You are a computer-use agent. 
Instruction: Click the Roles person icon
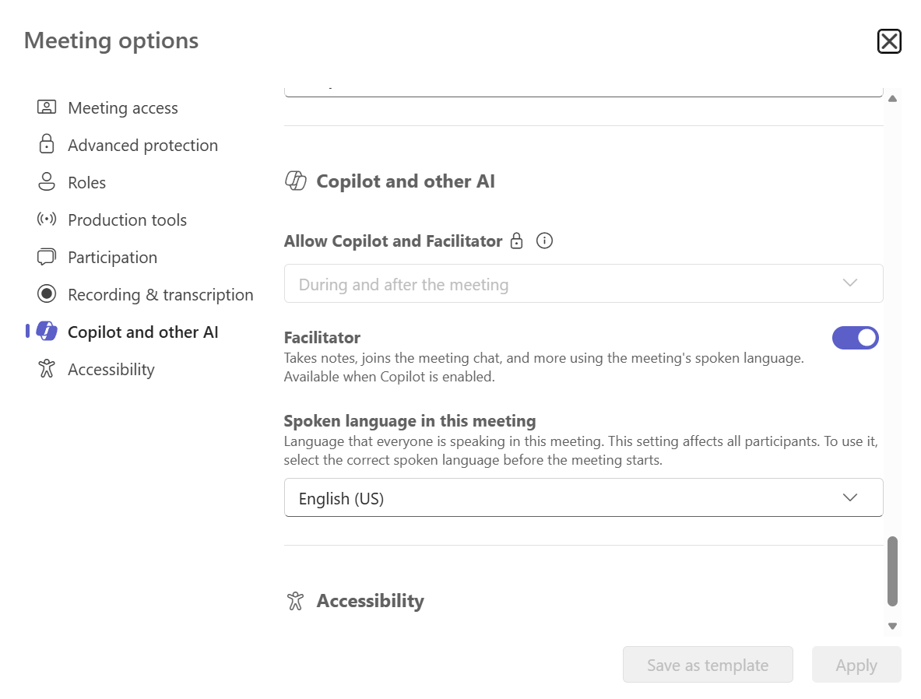pos(47,181)
